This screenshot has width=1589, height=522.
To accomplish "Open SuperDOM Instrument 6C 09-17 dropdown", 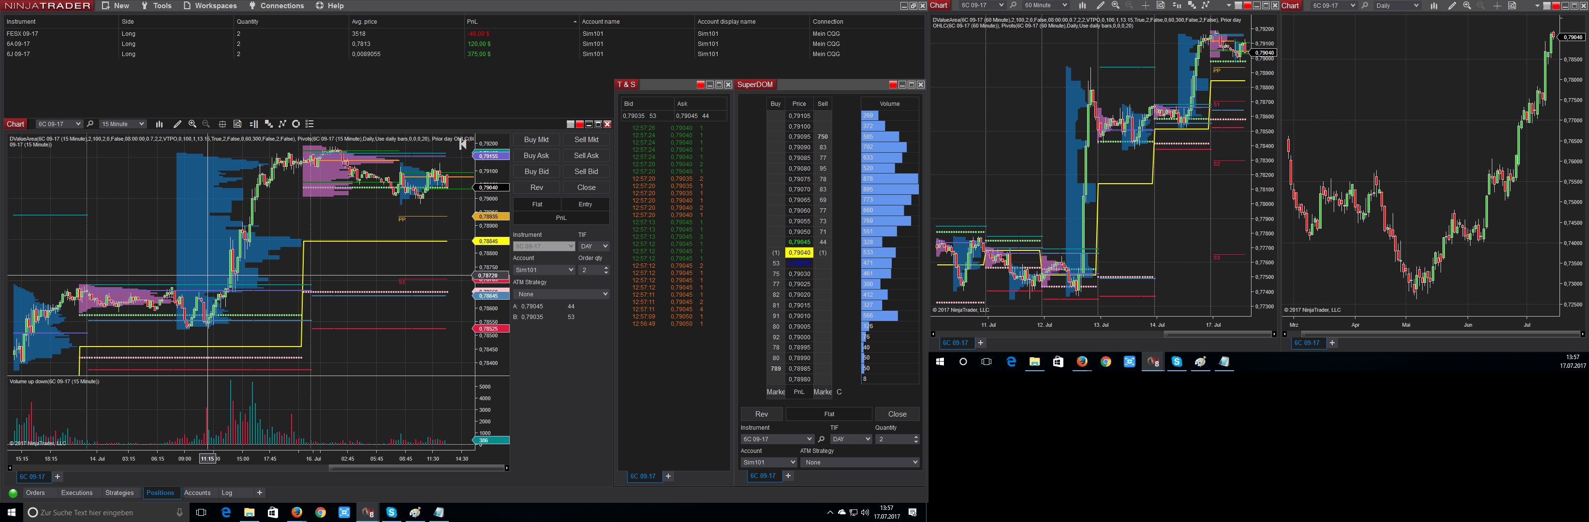I will point(777,439).
